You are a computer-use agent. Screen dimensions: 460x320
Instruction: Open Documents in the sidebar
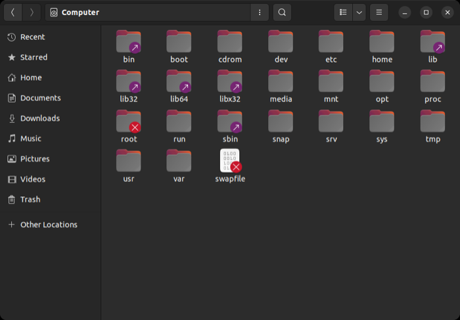[x=51, y=98]
